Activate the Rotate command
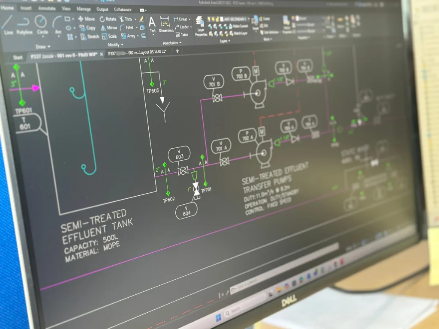Image resolution: width=439 pixels, height=329 pixels. (108, 19)
